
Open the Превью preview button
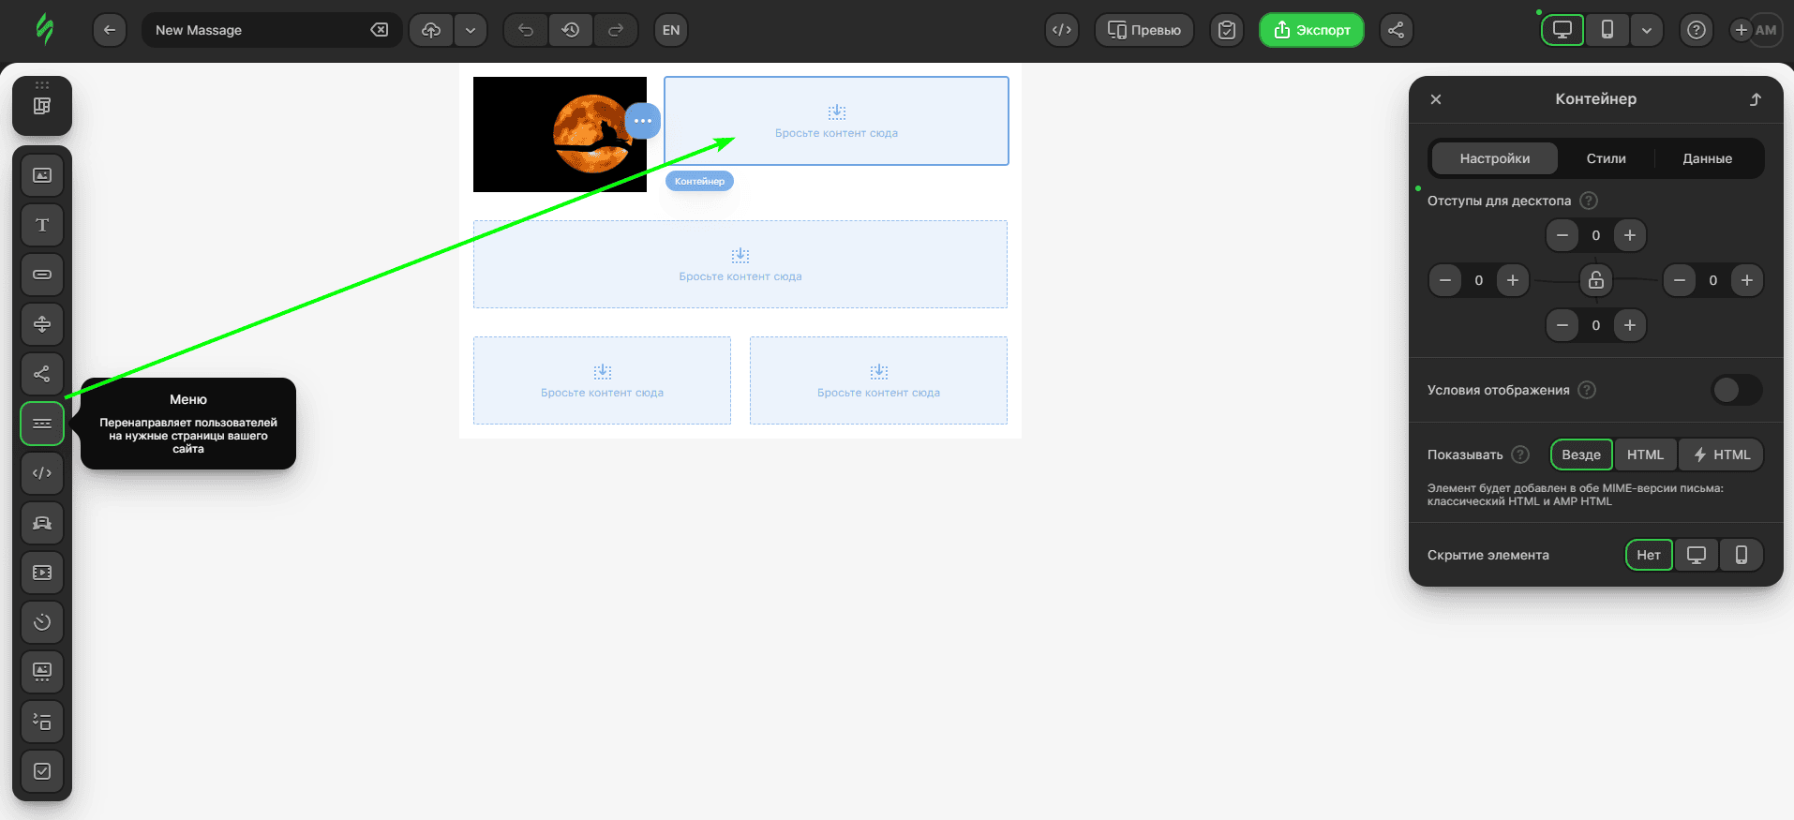pos(1144,30)
